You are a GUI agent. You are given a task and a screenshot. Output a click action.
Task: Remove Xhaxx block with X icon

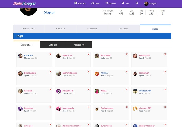[x=127, y=89]
